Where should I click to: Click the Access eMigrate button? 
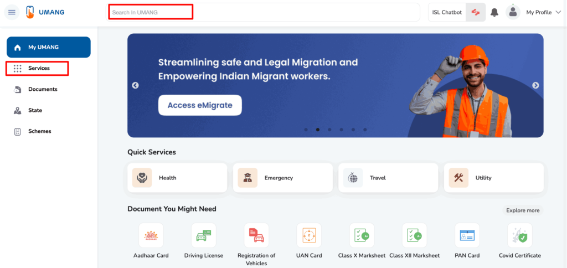click(x=200, y=105)
